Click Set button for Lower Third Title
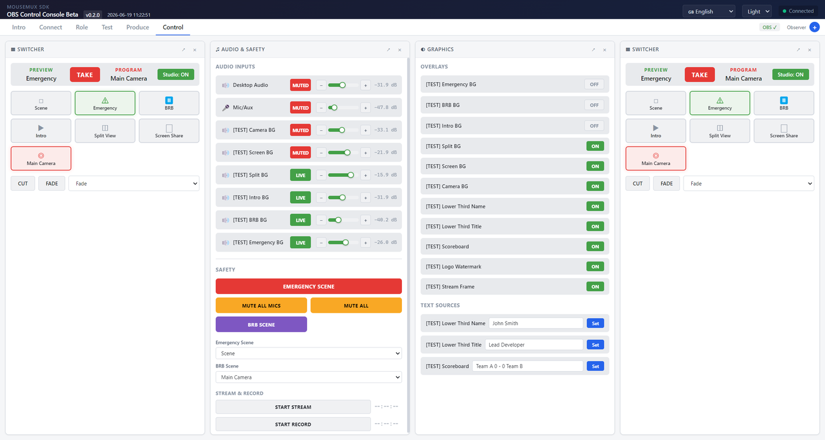The image size is (825, 440). (595, 345)
